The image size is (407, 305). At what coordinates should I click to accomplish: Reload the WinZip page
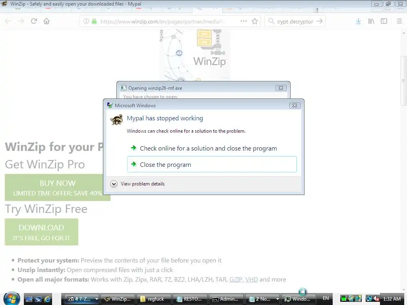pyautogui.click(x=34, y=21)
